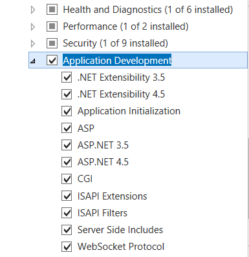249x257 pixels.
Task: Uncheck ASP.NET 3.5 checkbox
Action: point(67,145)
